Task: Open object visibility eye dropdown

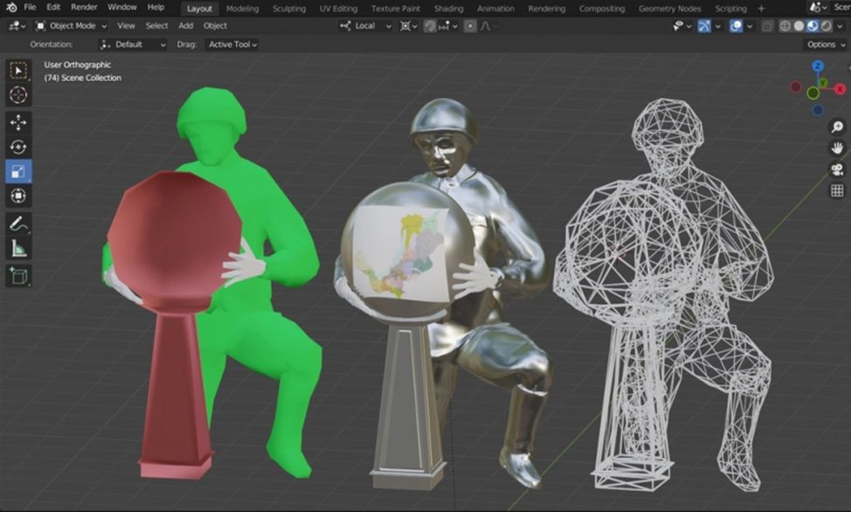Action: pyautogui.click(x=681, y=25)
